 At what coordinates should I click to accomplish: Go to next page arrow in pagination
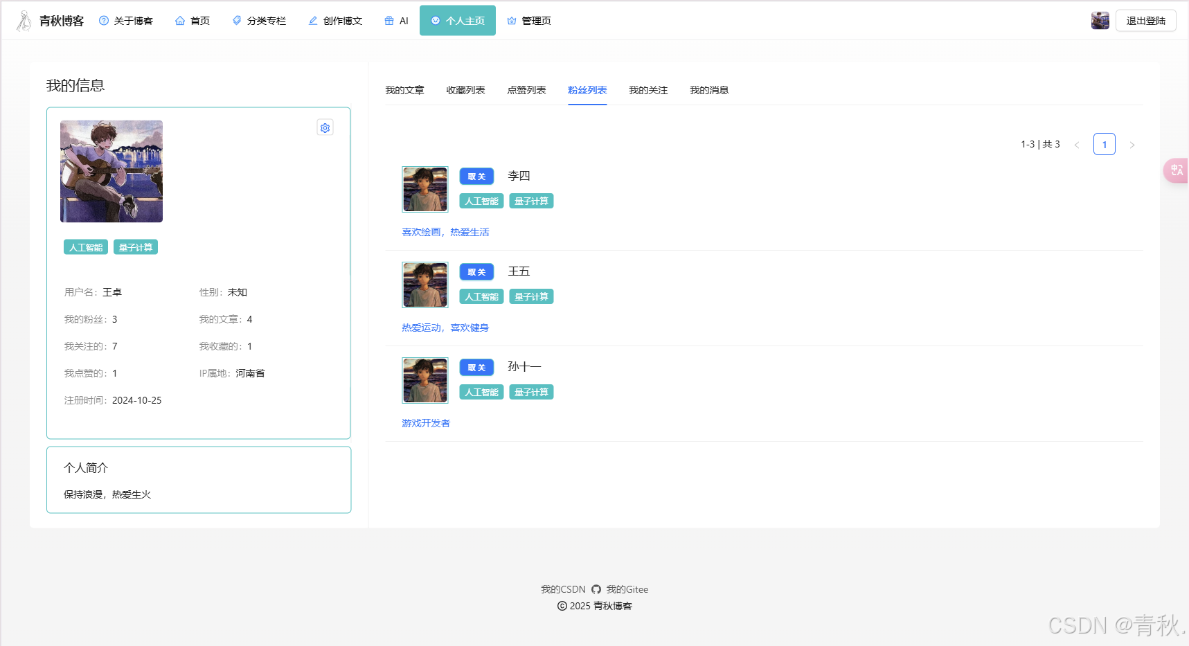[x=1132, y=145]
